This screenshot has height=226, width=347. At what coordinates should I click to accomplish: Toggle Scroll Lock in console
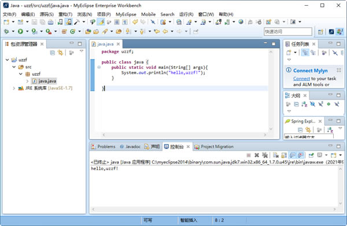(x=284, y=155)
